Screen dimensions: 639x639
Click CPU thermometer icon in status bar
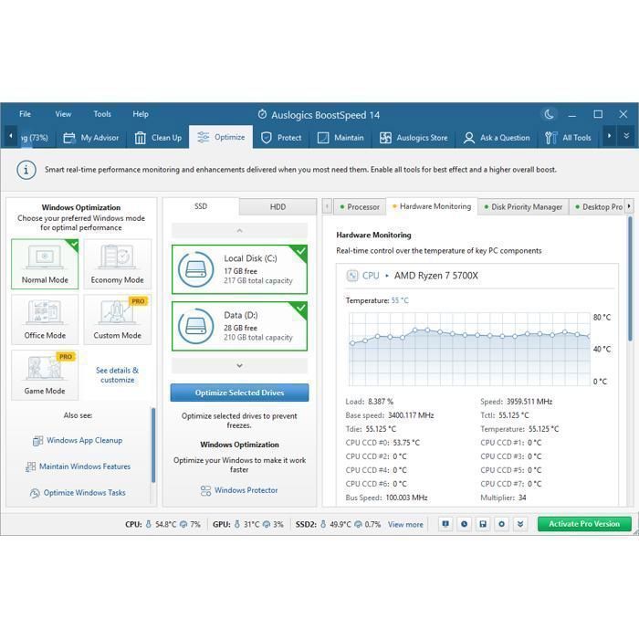click(148, 525)
